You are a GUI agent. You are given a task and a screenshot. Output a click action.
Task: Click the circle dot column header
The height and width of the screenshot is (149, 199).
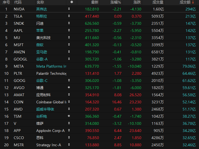tap(72, 2)
